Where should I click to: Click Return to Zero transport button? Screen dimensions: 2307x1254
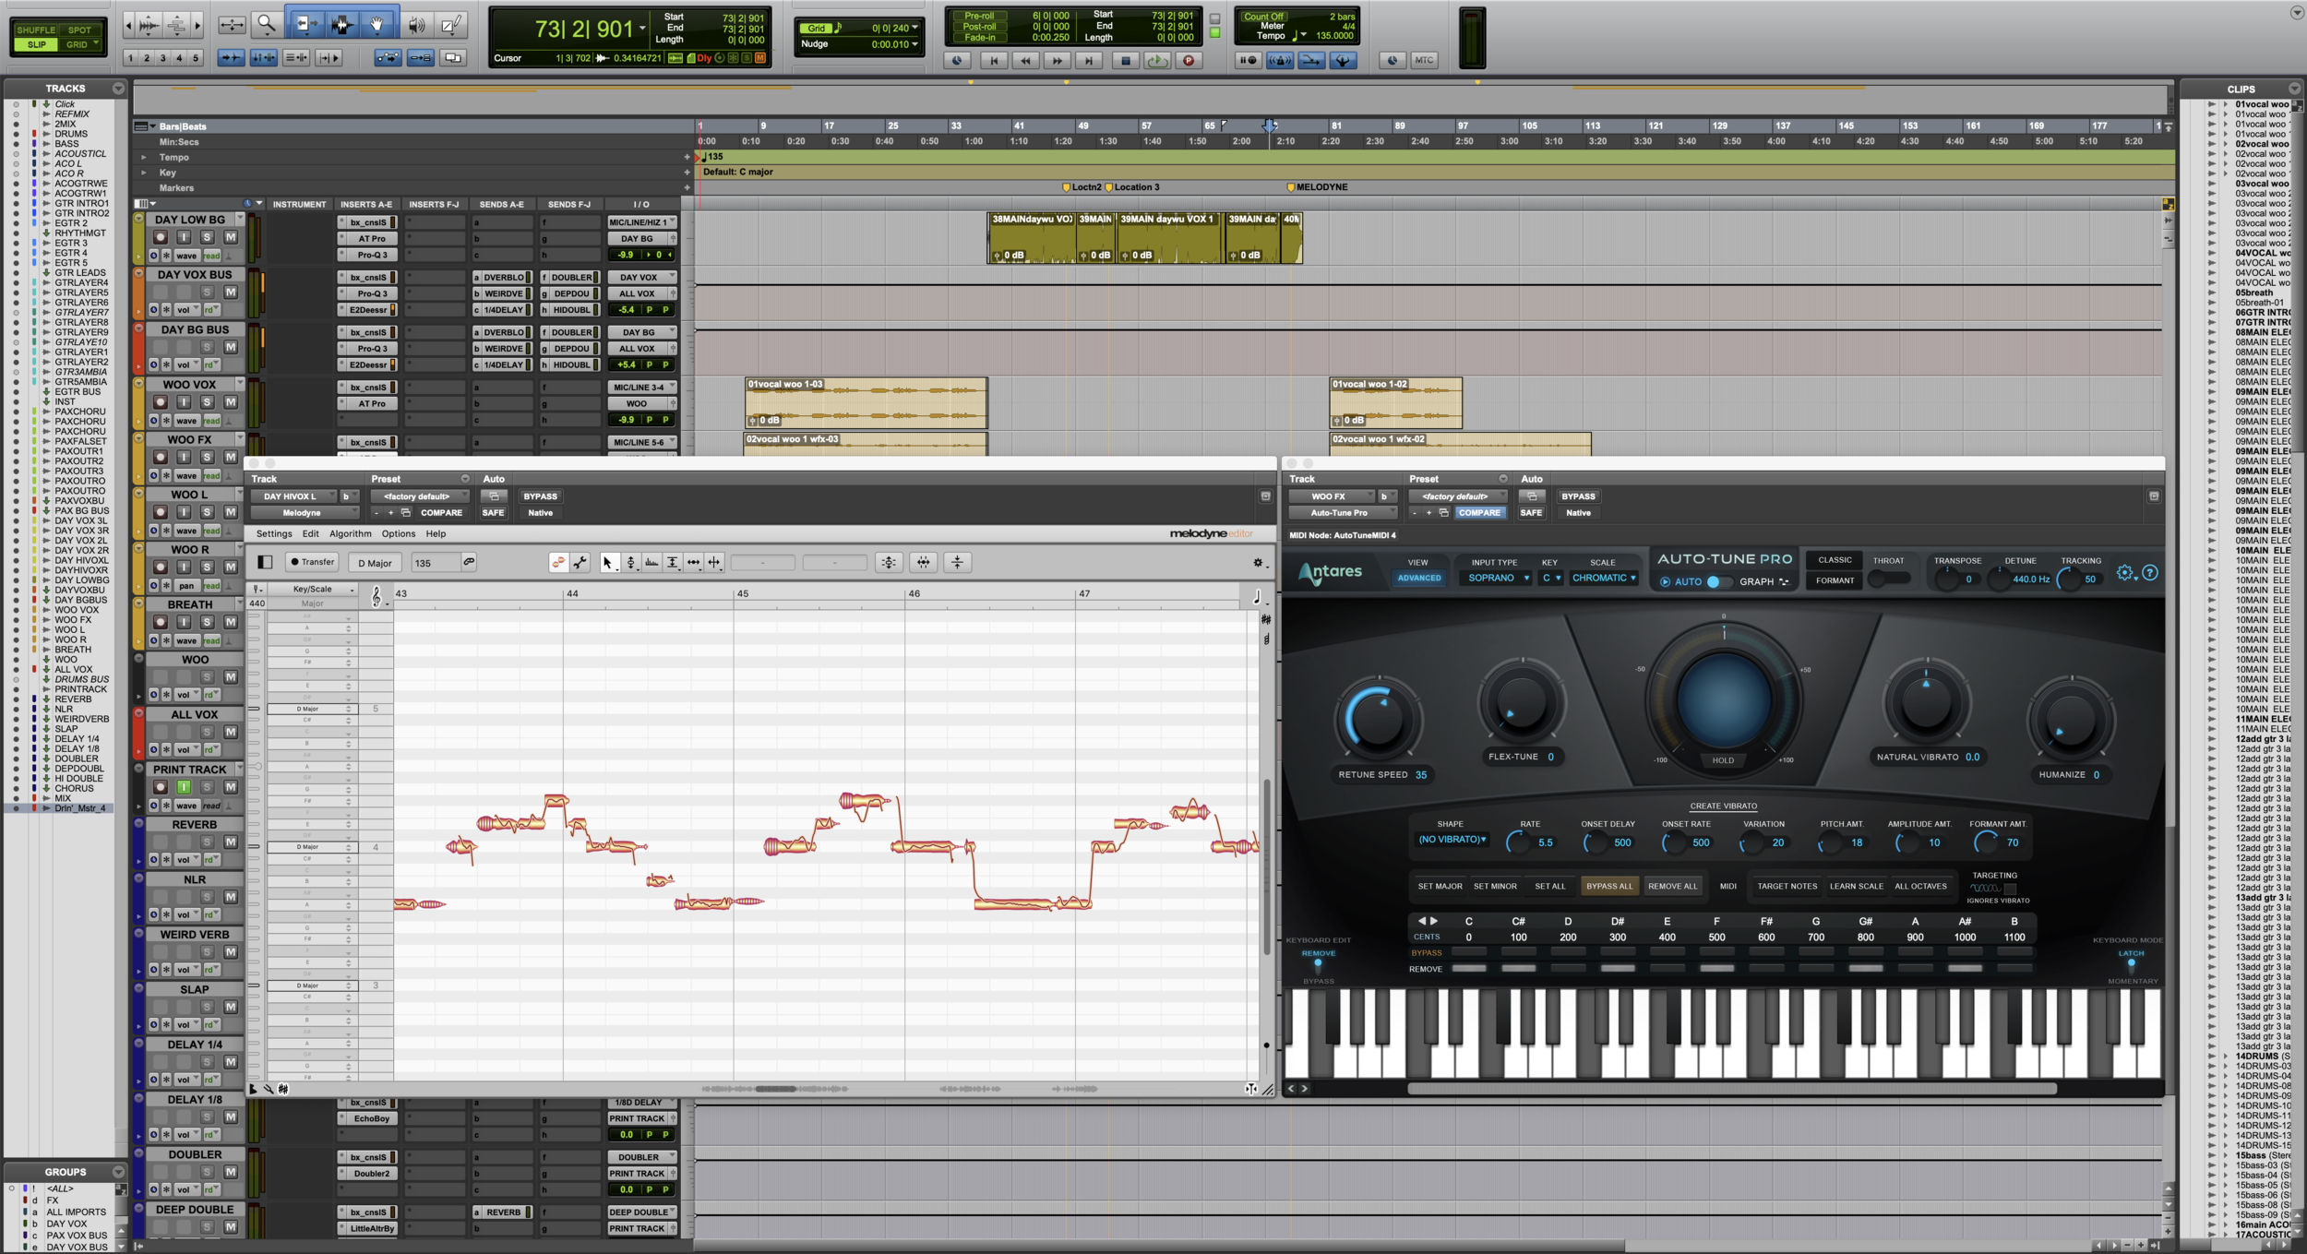pyautogui.click(x=994, y=61)
